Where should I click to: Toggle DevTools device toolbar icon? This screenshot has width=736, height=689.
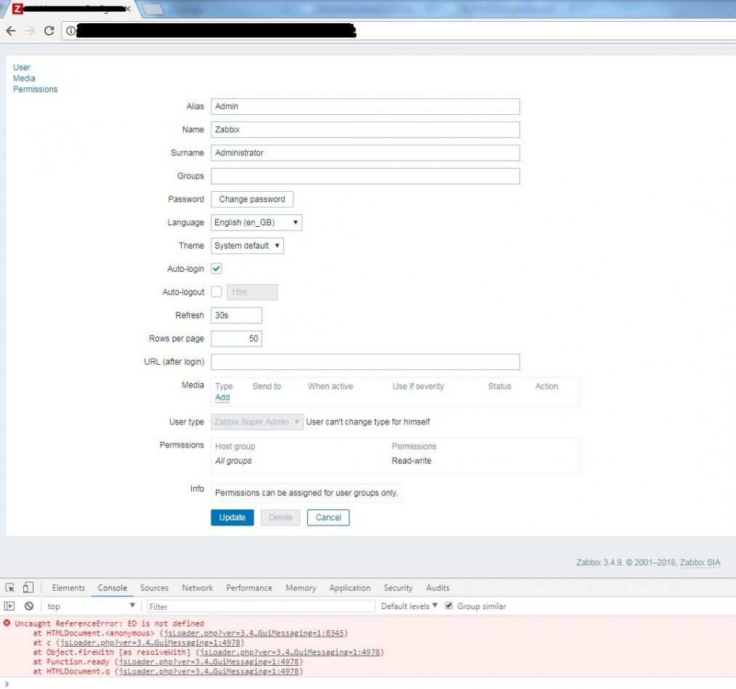point(28,587)
